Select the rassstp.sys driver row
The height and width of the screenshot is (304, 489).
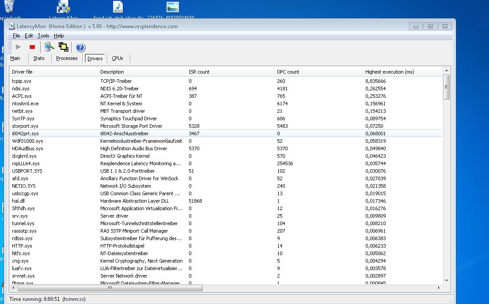coord(226,230)
